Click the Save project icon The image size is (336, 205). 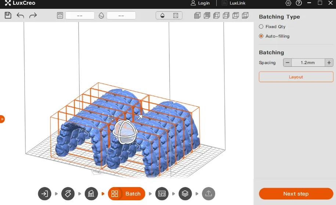[x=8, y=15]
